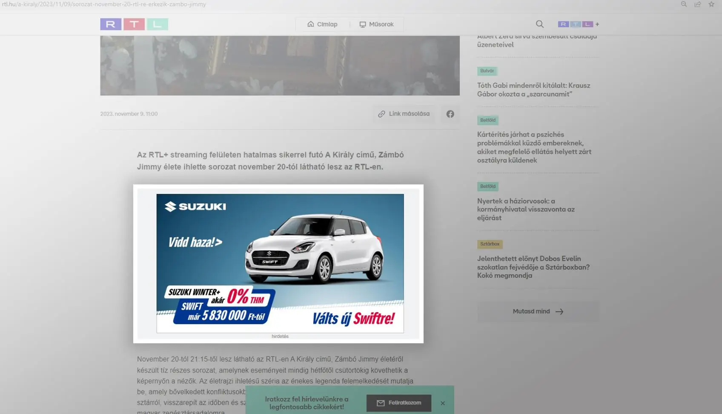Click the browser share page icon
The height and width of the screenshot is (414, 722).
coord(698,4)
